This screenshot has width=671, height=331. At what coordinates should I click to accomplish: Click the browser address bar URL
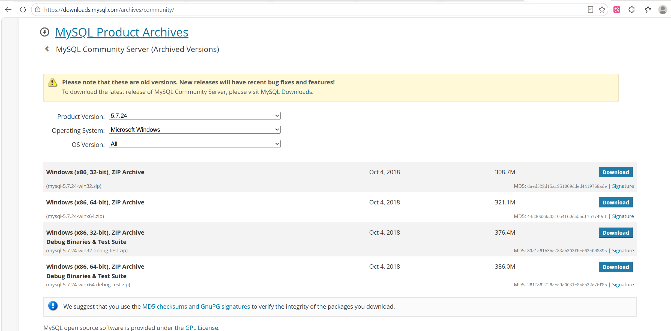(109, 10)
